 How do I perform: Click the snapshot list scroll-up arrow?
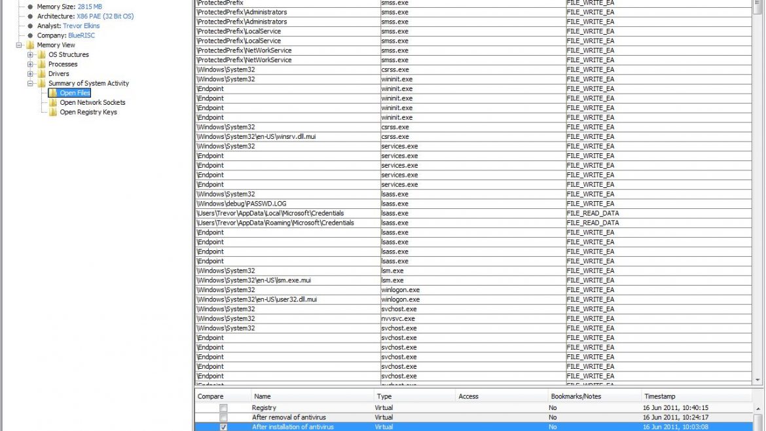(x=757, y=409)
